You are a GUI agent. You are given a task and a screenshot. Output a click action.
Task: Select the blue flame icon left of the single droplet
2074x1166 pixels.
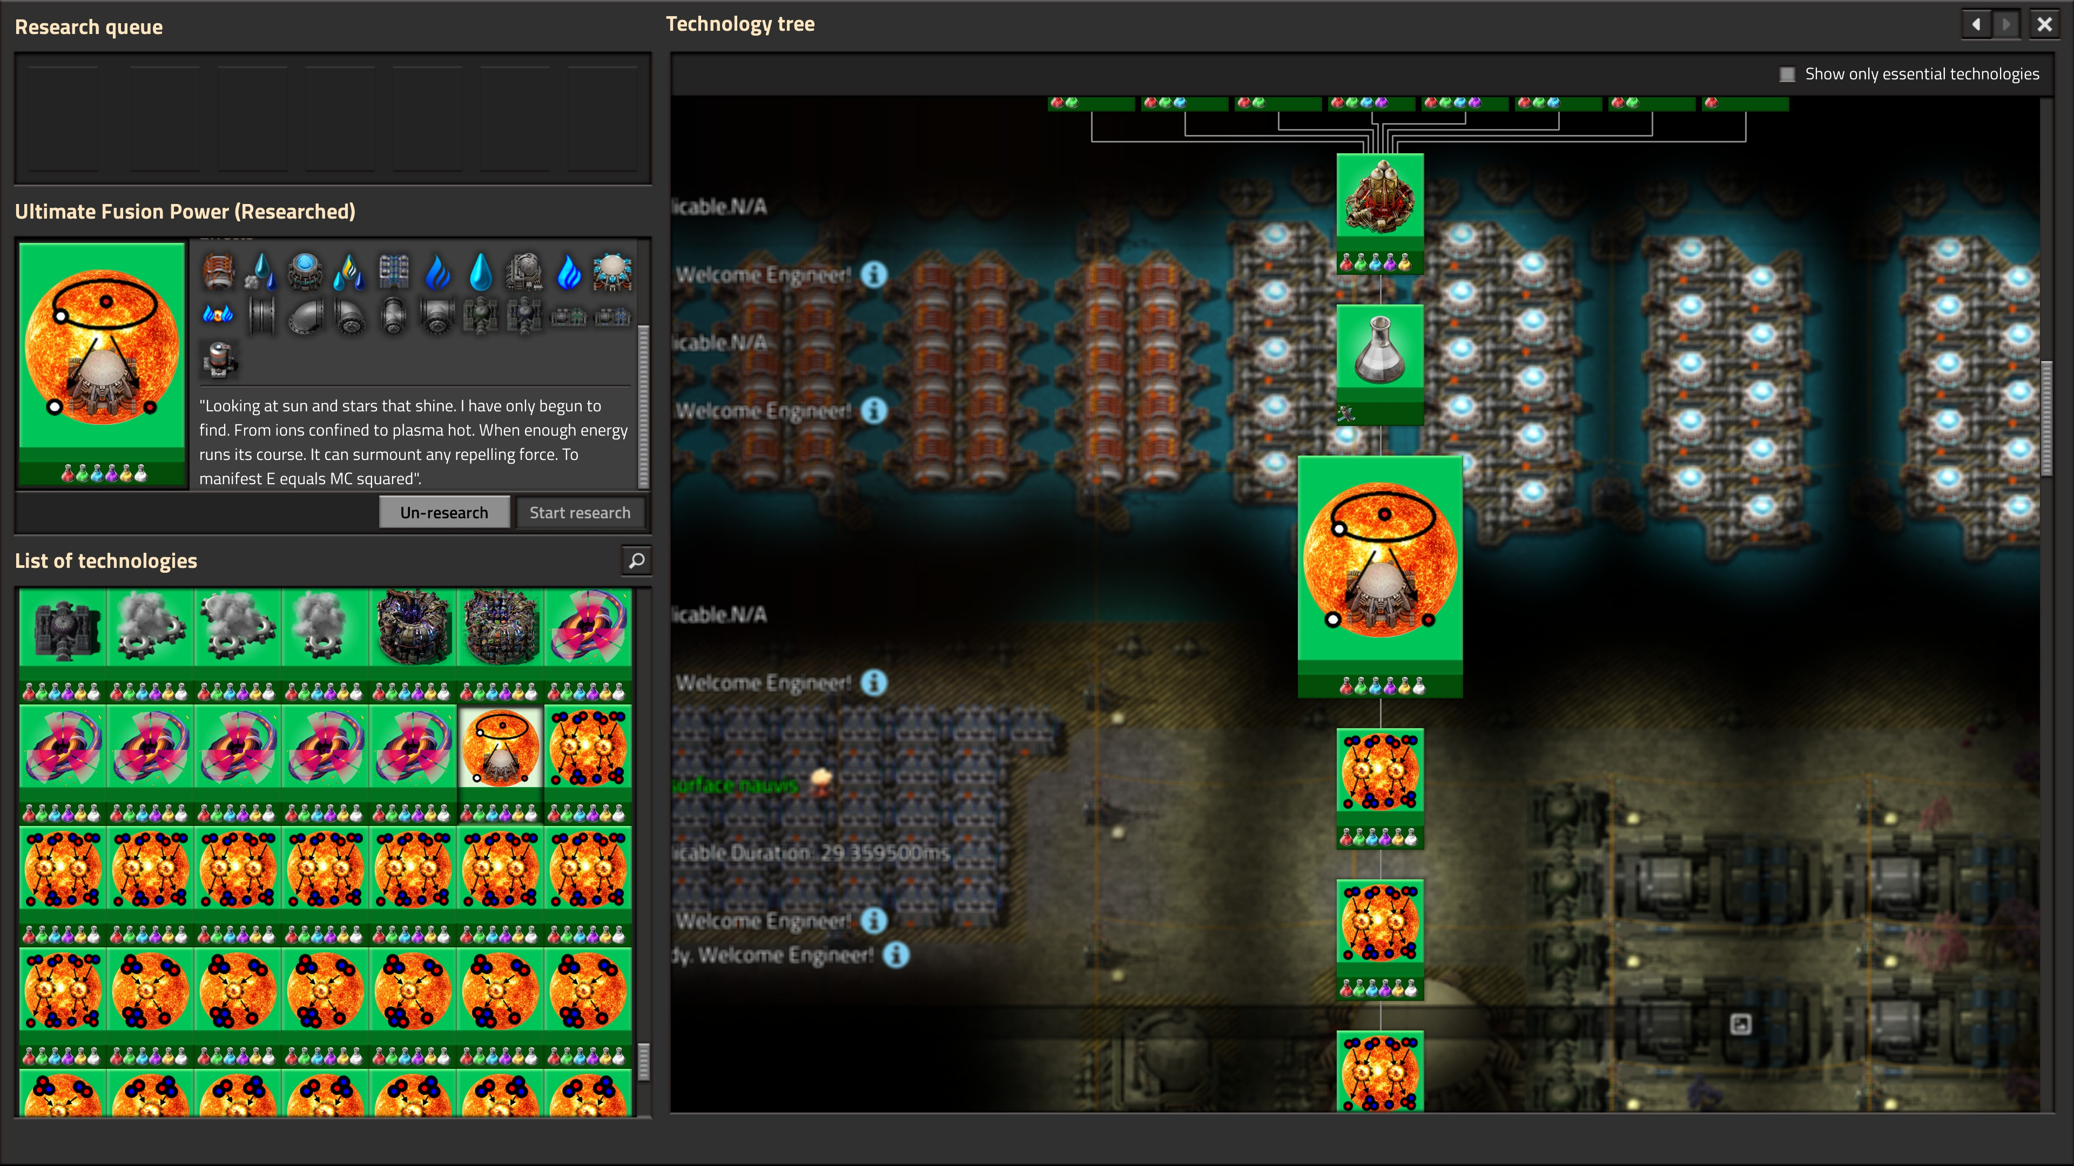pyautogui.click(x=437, y=272)
